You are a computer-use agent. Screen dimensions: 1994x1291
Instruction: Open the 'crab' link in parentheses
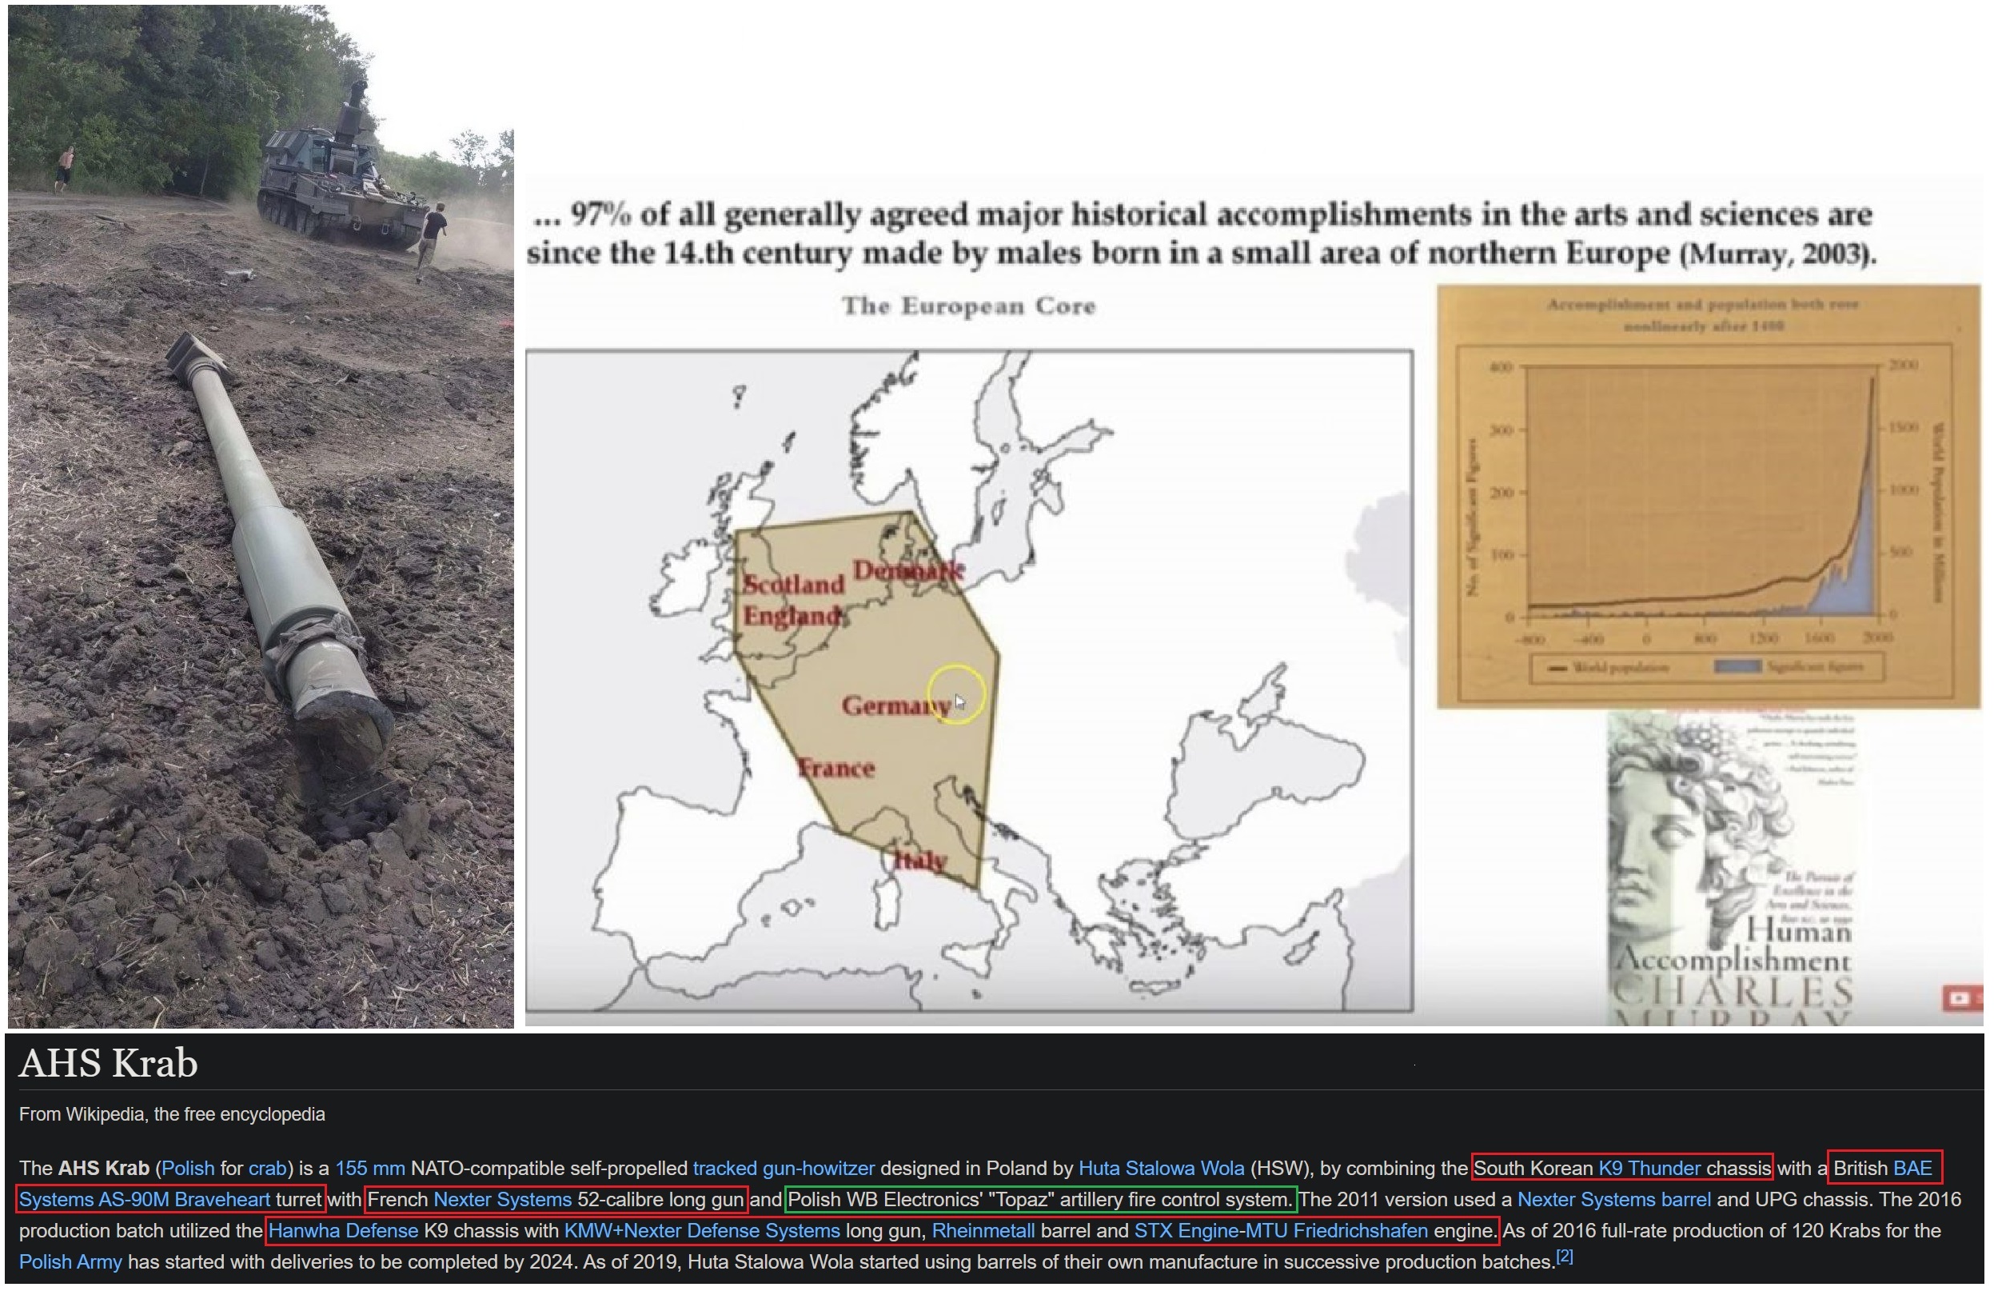tap(266, 1169)
